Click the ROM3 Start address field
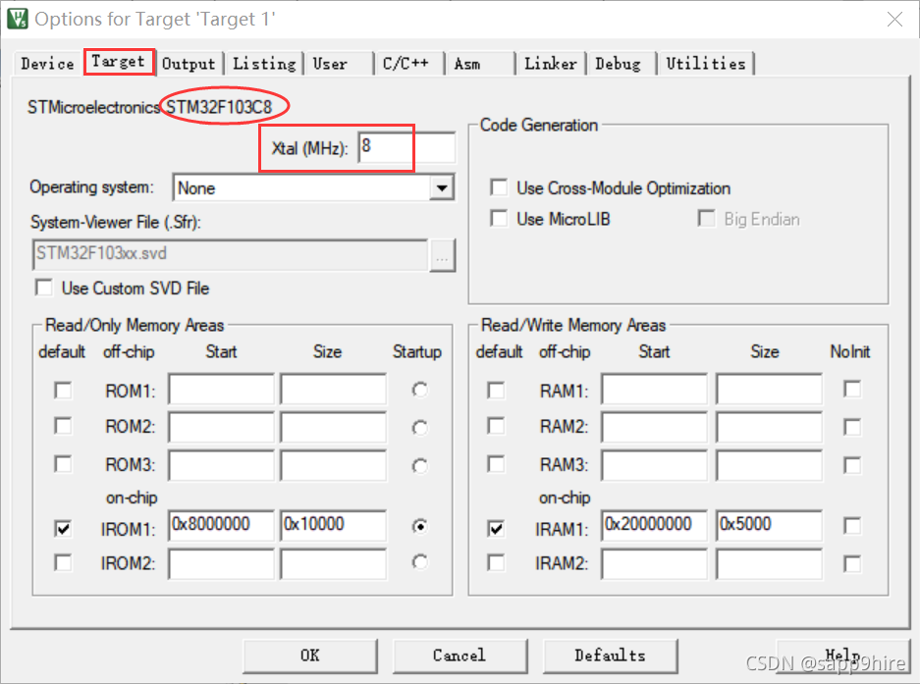Screen dimensions: 920x684 point(221,465)
